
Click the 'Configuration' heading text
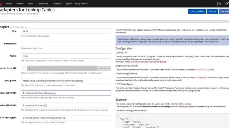pos(124,48)
